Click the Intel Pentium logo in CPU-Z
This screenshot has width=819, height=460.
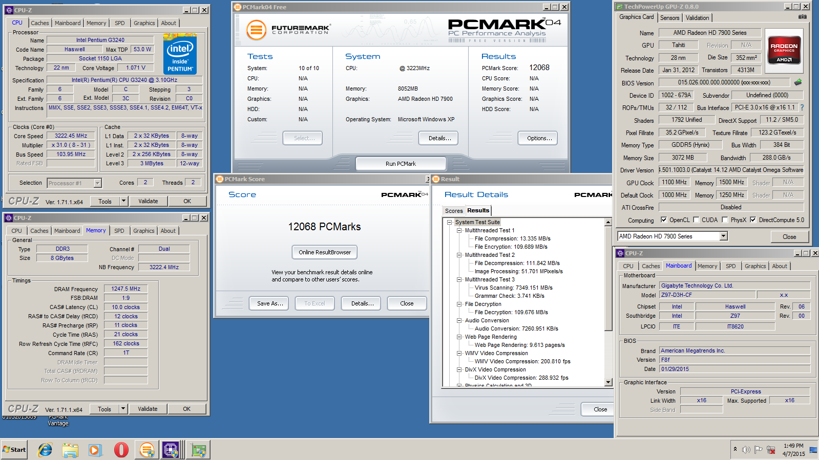click(180, 54)
